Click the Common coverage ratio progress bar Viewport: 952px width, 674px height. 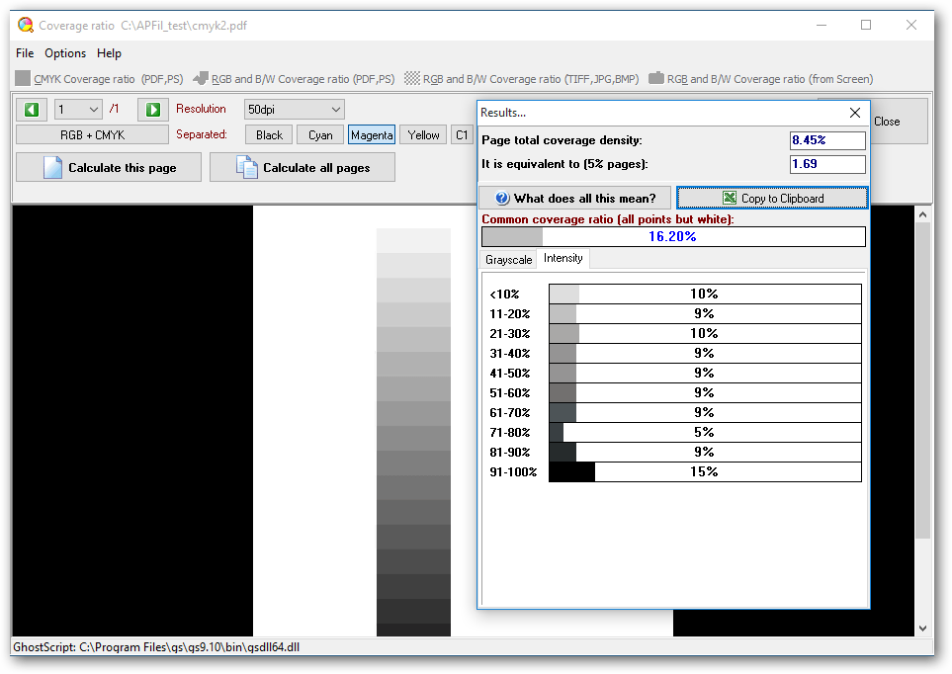(673, 236)
